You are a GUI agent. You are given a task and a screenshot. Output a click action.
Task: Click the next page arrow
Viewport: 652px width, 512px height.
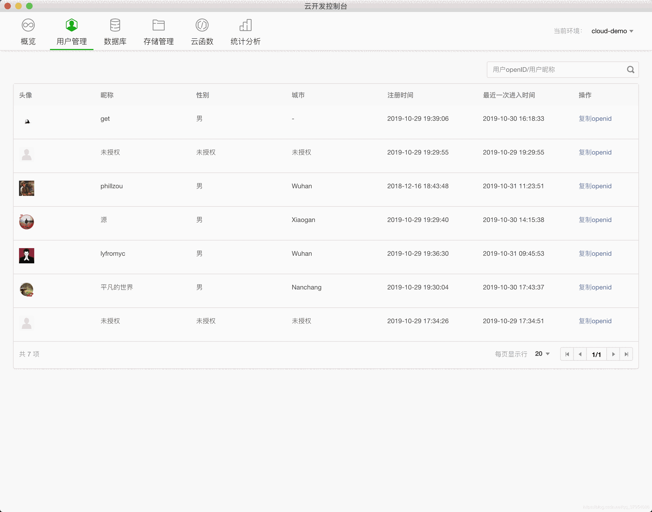[x=613, y=354]
